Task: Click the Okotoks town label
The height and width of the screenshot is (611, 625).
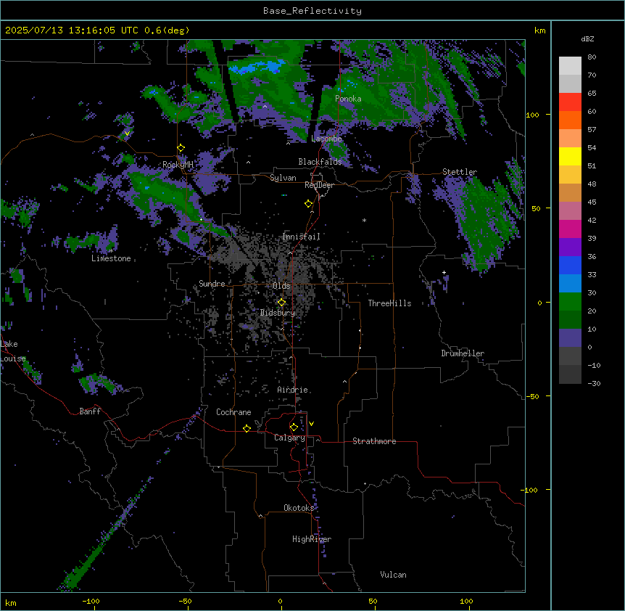Action: (299, 508)
